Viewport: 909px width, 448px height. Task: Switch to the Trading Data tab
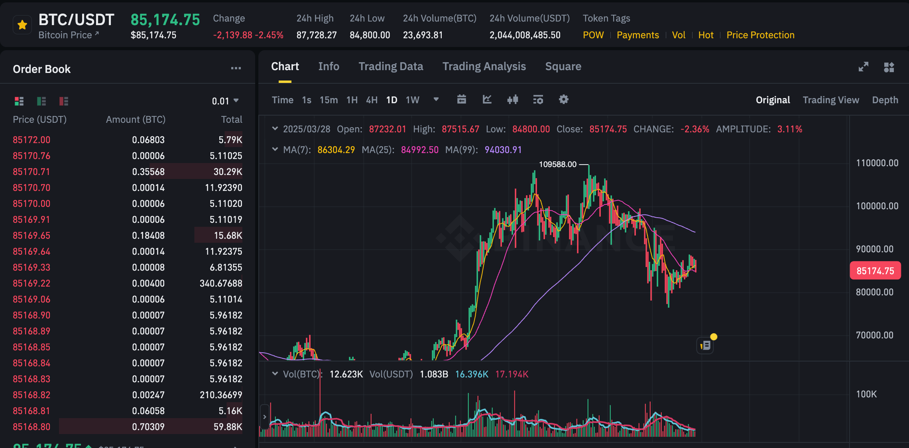tap(390, 67)
